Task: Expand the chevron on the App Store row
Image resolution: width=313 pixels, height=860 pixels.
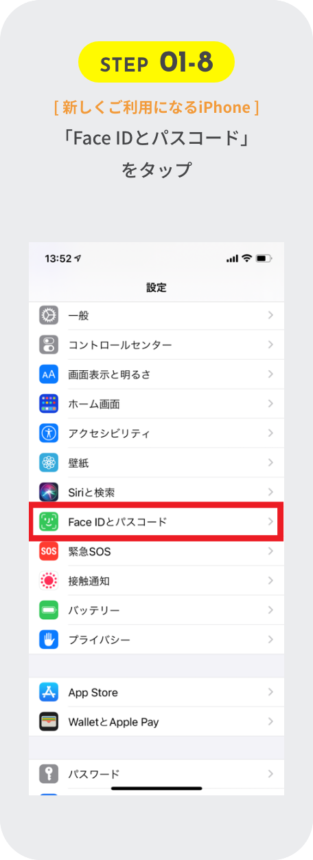Action: tap(270, 693)
